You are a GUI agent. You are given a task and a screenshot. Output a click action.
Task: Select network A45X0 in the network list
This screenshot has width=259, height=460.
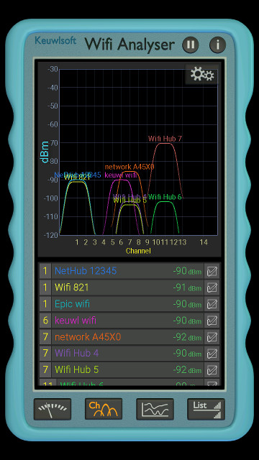(129, 337)
